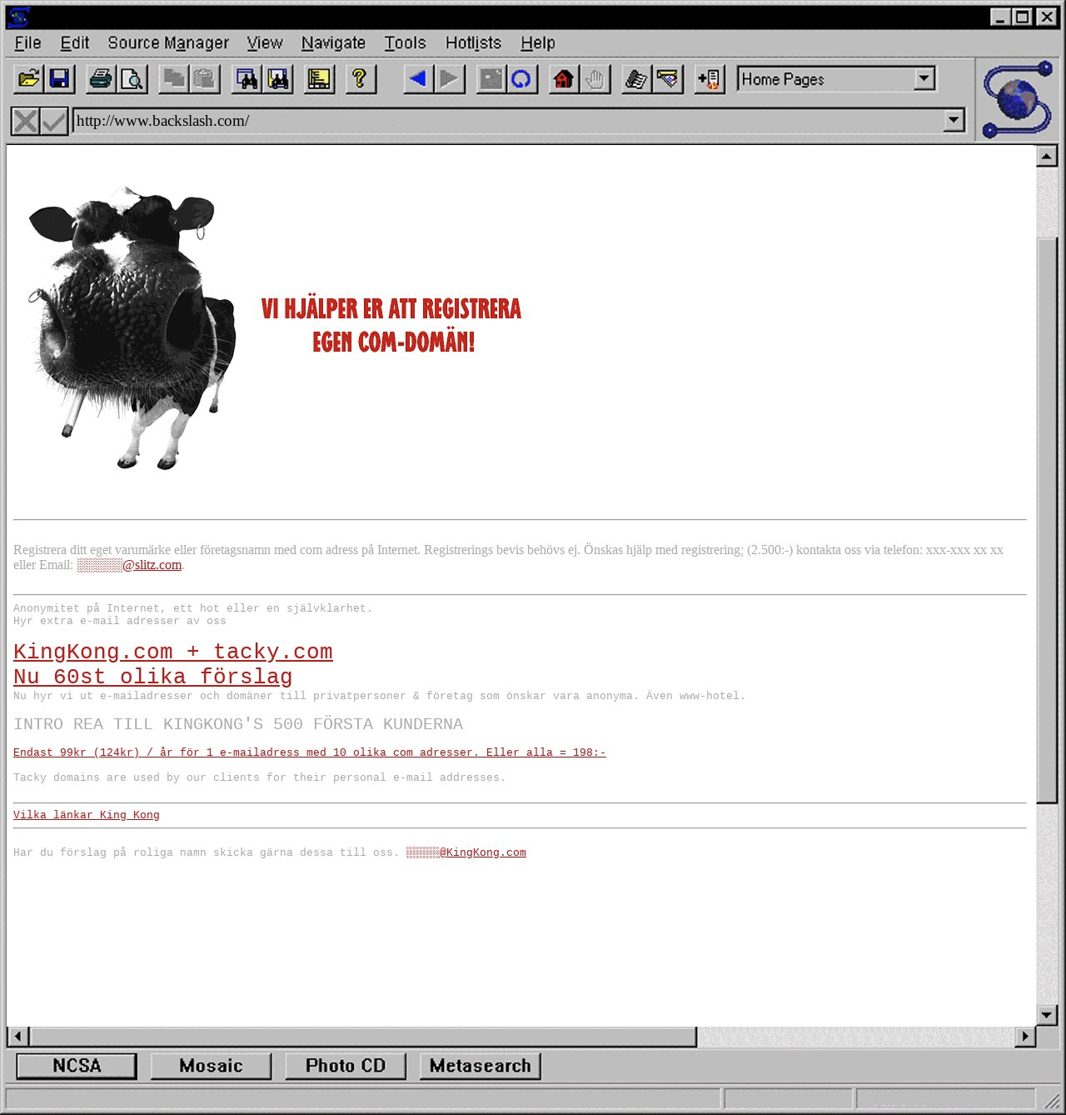Click the Save floppy disk icon

click(x=60, y=79)
